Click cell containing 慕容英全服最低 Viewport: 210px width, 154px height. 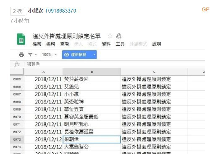[x=92, y=117]
